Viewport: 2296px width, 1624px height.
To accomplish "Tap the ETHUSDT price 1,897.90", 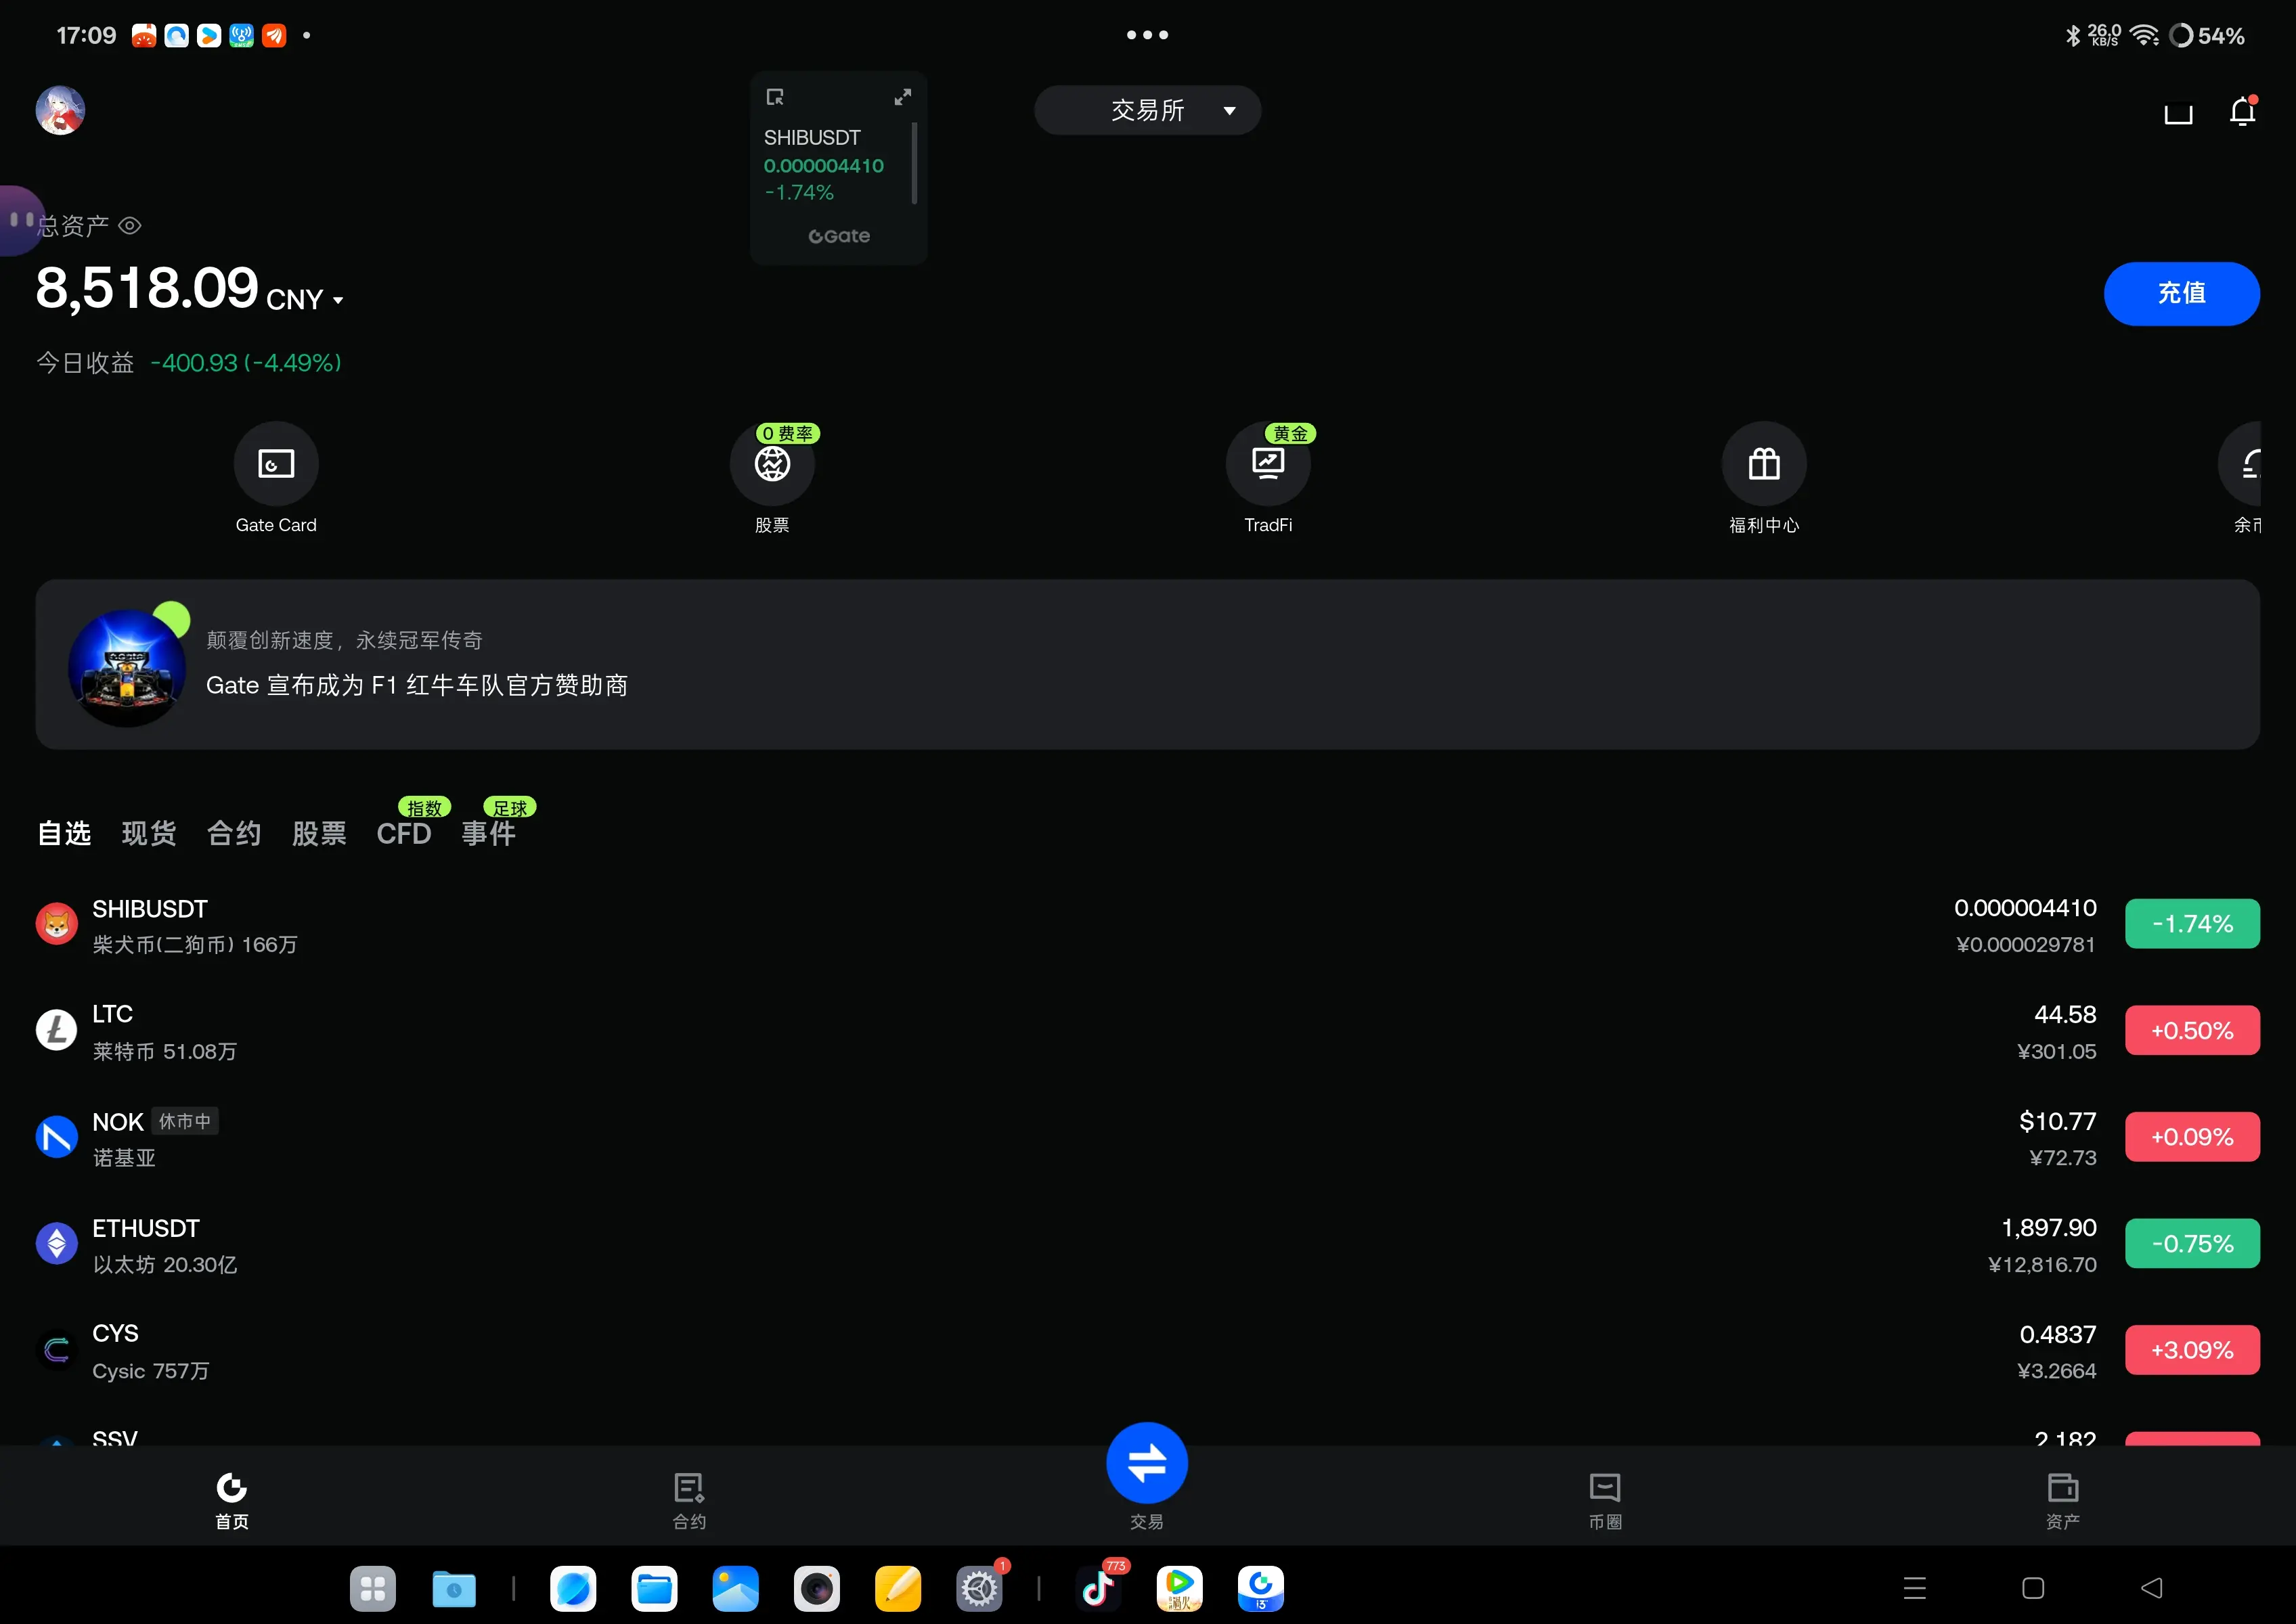I will 2048,1228.
